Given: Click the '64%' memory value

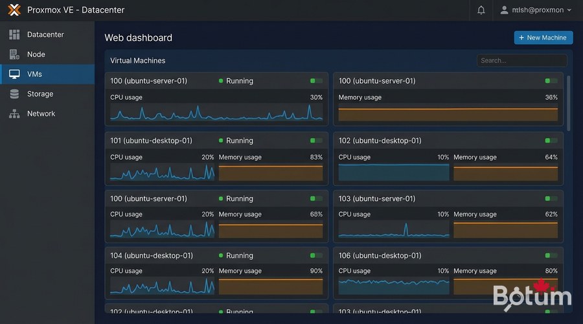Looking at the screenshot, I should pyautogui.click(x=551, y=157).
